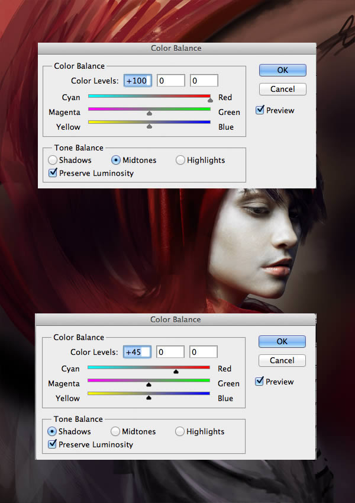Click the Yellow-Blue slider handle in the lower dialog
Image resolution: width=355 pixels, height=503 pixels.
[149, 398]
